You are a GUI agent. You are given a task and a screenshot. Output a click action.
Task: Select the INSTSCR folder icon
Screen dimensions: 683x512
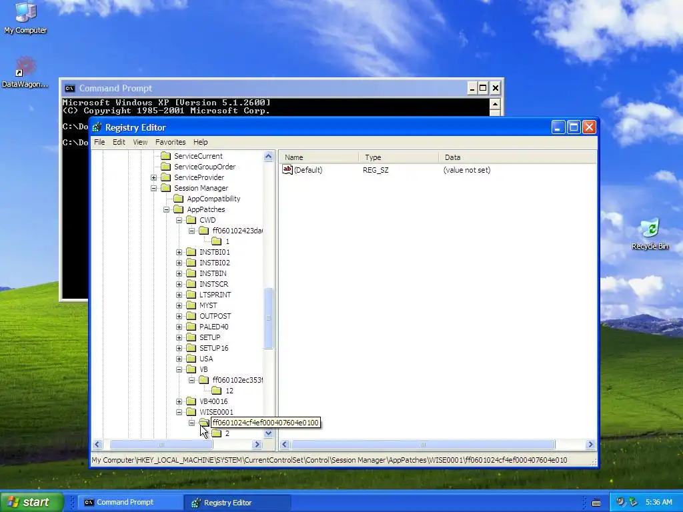click(191, 284)
